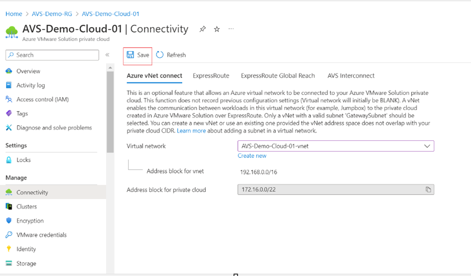Collapse the sidebar with the double chevron
Screen dimensions: 471x276
click(107, 55)
